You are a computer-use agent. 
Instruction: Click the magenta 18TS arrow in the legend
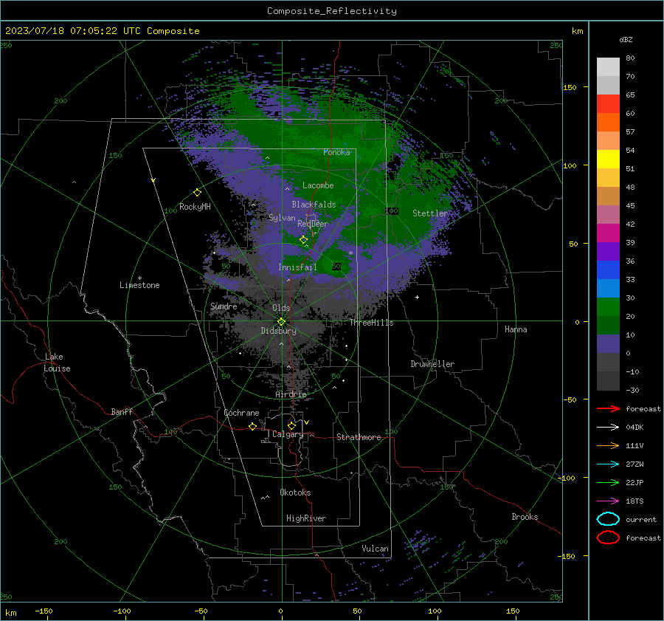pyautogui.click(x=608, y=501)
